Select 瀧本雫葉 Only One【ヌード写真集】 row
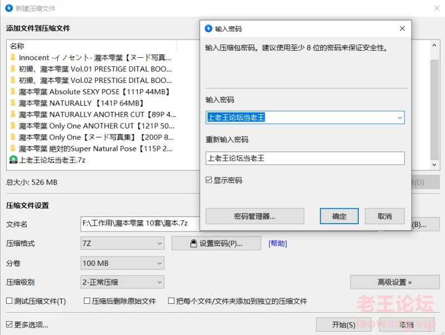This screenshot has width=445, height=335. pos(92,137)
